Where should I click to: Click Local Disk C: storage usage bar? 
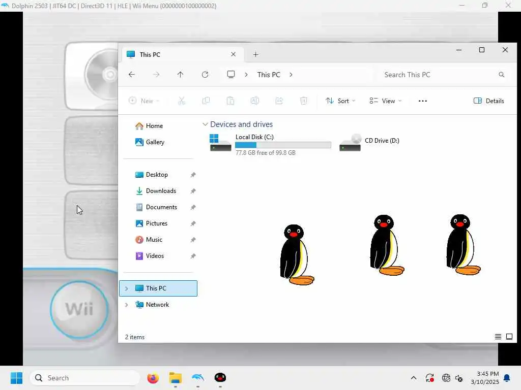pyautogui.click(x=283, y=145)
